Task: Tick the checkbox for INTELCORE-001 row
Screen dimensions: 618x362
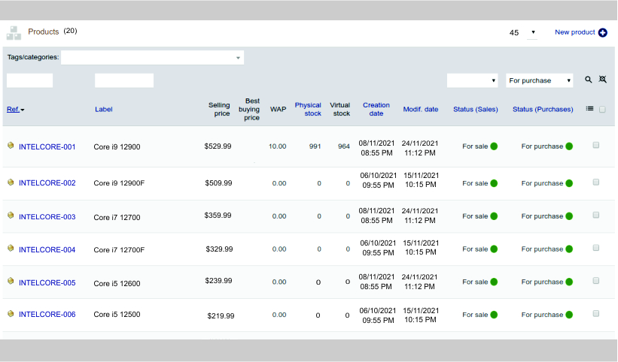Action: [596, 146]
